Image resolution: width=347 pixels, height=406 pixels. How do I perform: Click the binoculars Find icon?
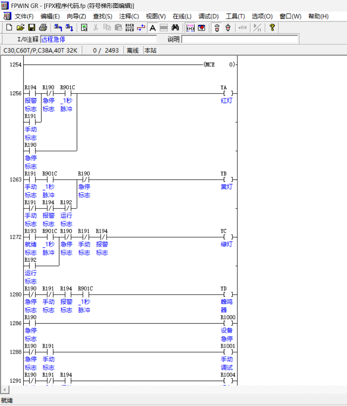(175, 27)
